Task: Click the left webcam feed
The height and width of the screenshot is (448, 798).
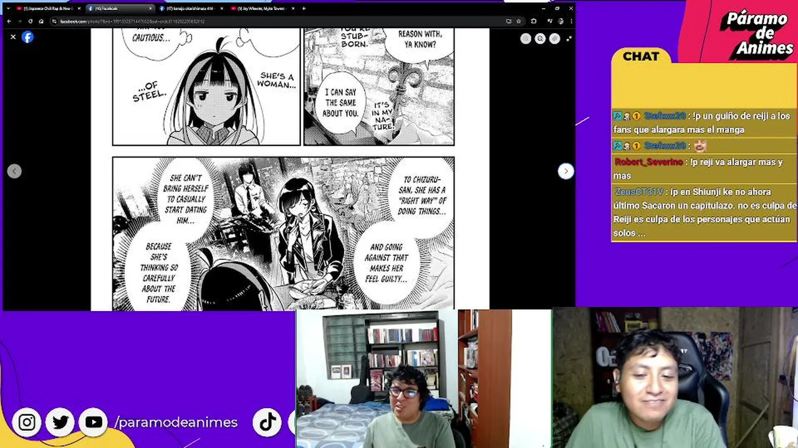Action: click(423, 378)
